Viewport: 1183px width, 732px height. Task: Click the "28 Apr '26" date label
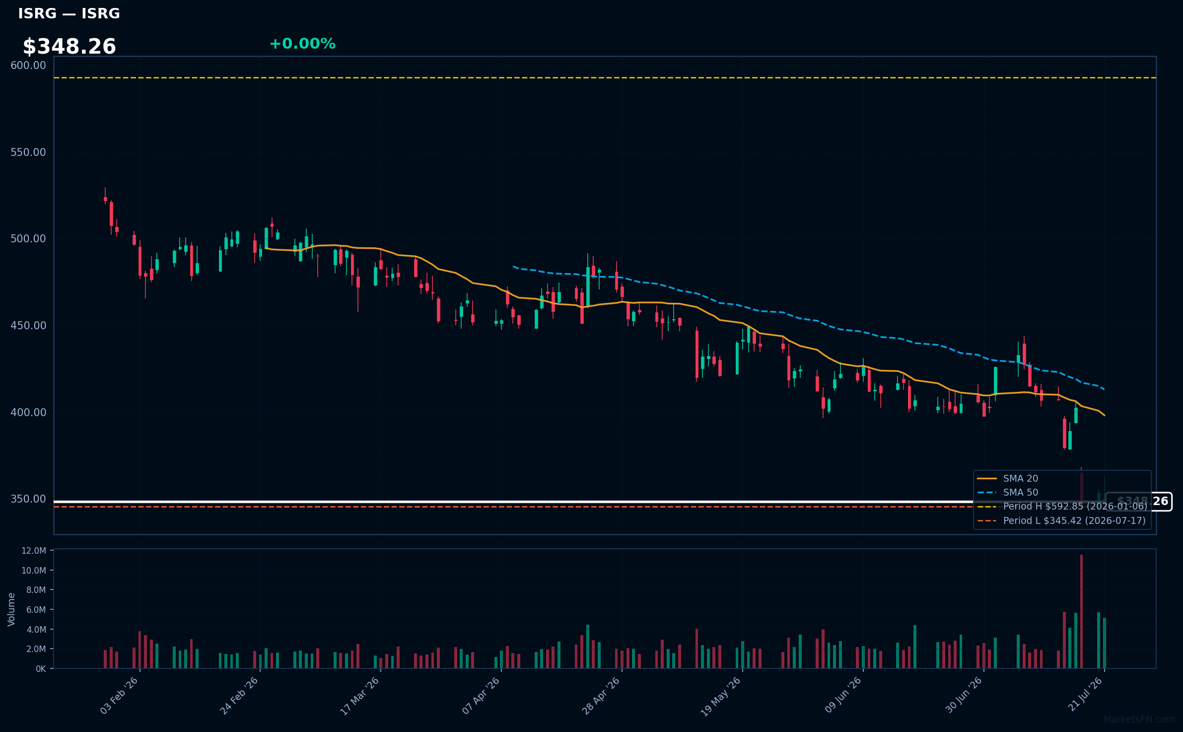(601, 696)
